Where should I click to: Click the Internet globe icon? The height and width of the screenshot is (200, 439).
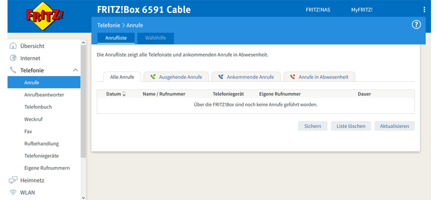pyautogui.click(x=13, y=58)
